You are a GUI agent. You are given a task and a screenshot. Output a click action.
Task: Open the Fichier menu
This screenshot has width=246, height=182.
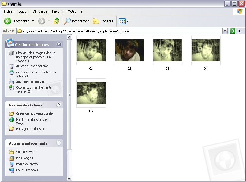9,11
